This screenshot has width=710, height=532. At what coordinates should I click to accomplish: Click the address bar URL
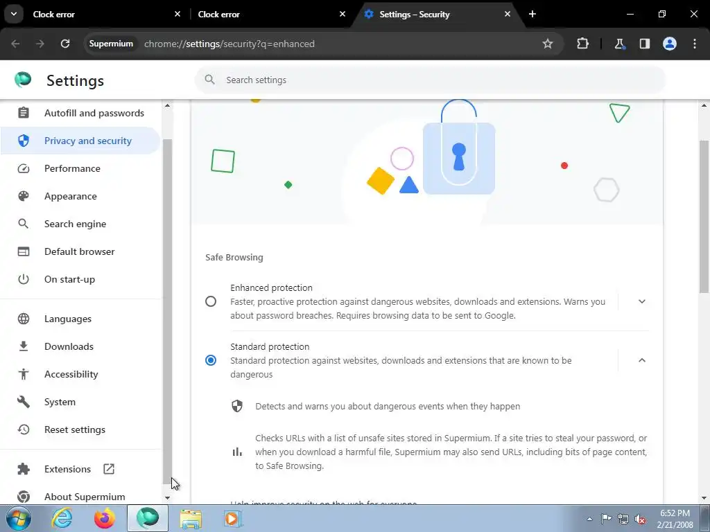tap(229, 44)
